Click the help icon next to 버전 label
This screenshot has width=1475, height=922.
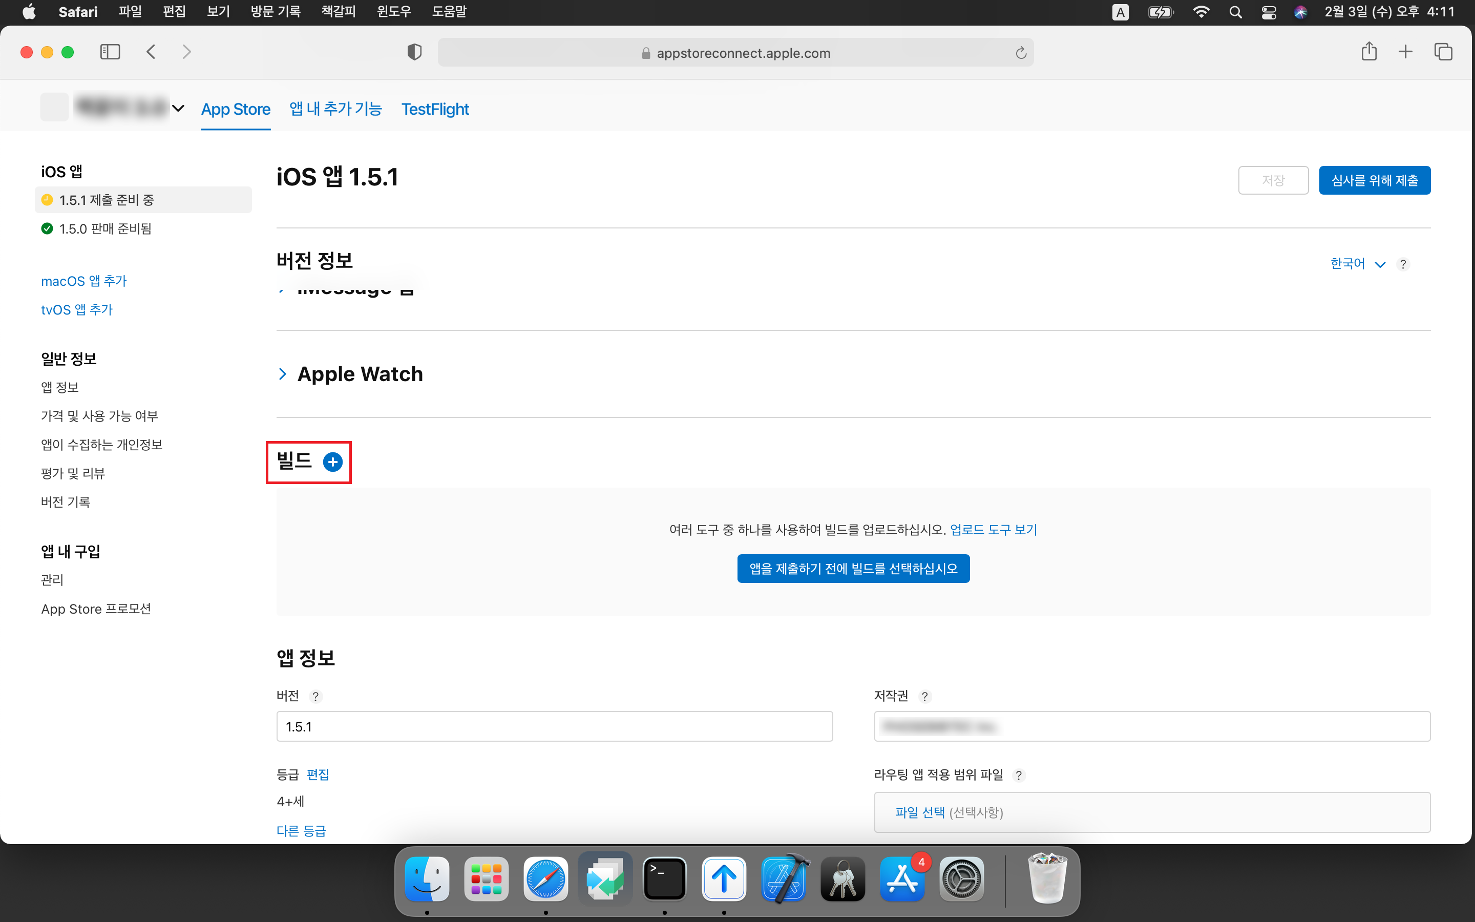point(315,697)
